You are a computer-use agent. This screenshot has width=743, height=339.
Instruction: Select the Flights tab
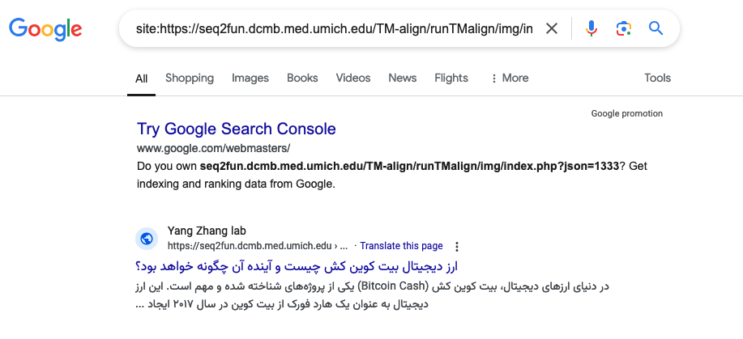[451, 78]
